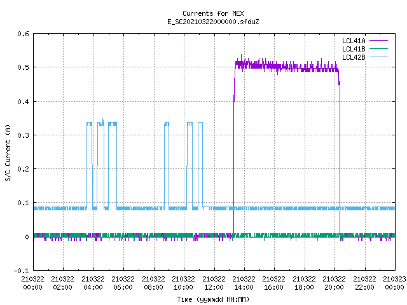Image resolution: width=407 pixels, height=305 pixels.
Task: Click the x-axis tick '210322 12:00'
Action: [x=214, y=283]
